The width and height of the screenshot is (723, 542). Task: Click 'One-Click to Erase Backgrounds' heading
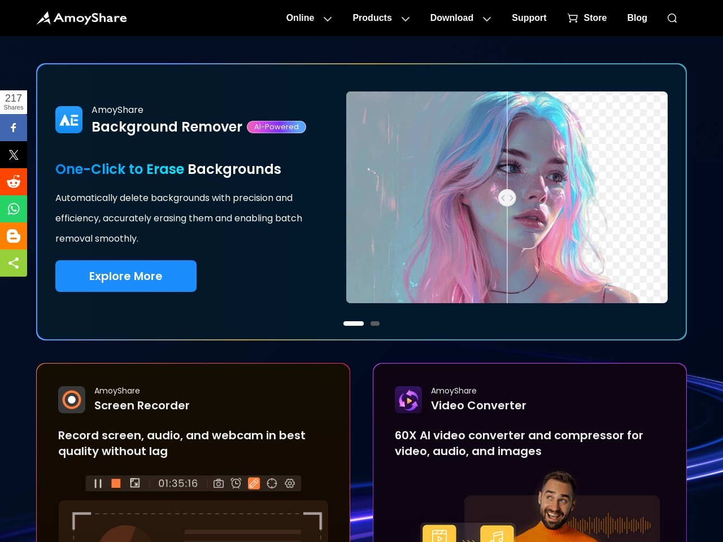pos(168,169)
